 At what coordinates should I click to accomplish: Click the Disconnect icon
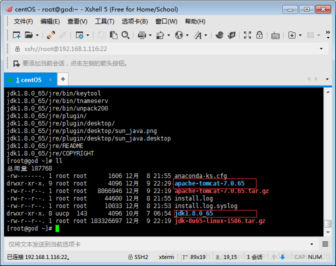[x=51, y=35]
